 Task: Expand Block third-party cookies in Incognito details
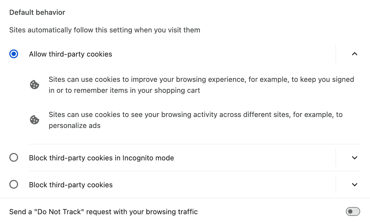[354, 158]
